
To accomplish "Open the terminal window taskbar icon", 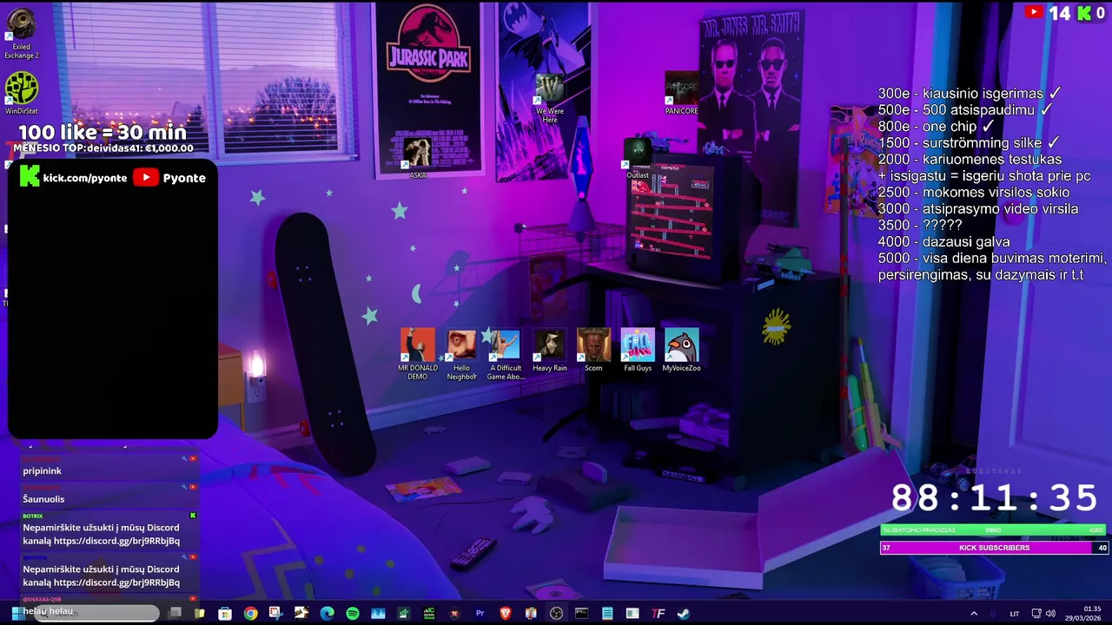I will tap(581, 613).
